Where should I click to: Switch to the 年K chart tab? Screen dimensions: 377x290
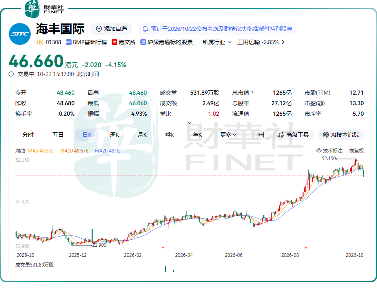pos(197,135)
